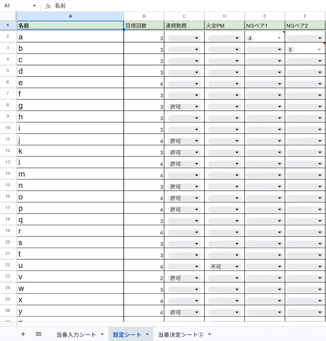Click the name cell containing w
Image resolution: width=326 pixels, height=341 pixels.
point(70,288)
